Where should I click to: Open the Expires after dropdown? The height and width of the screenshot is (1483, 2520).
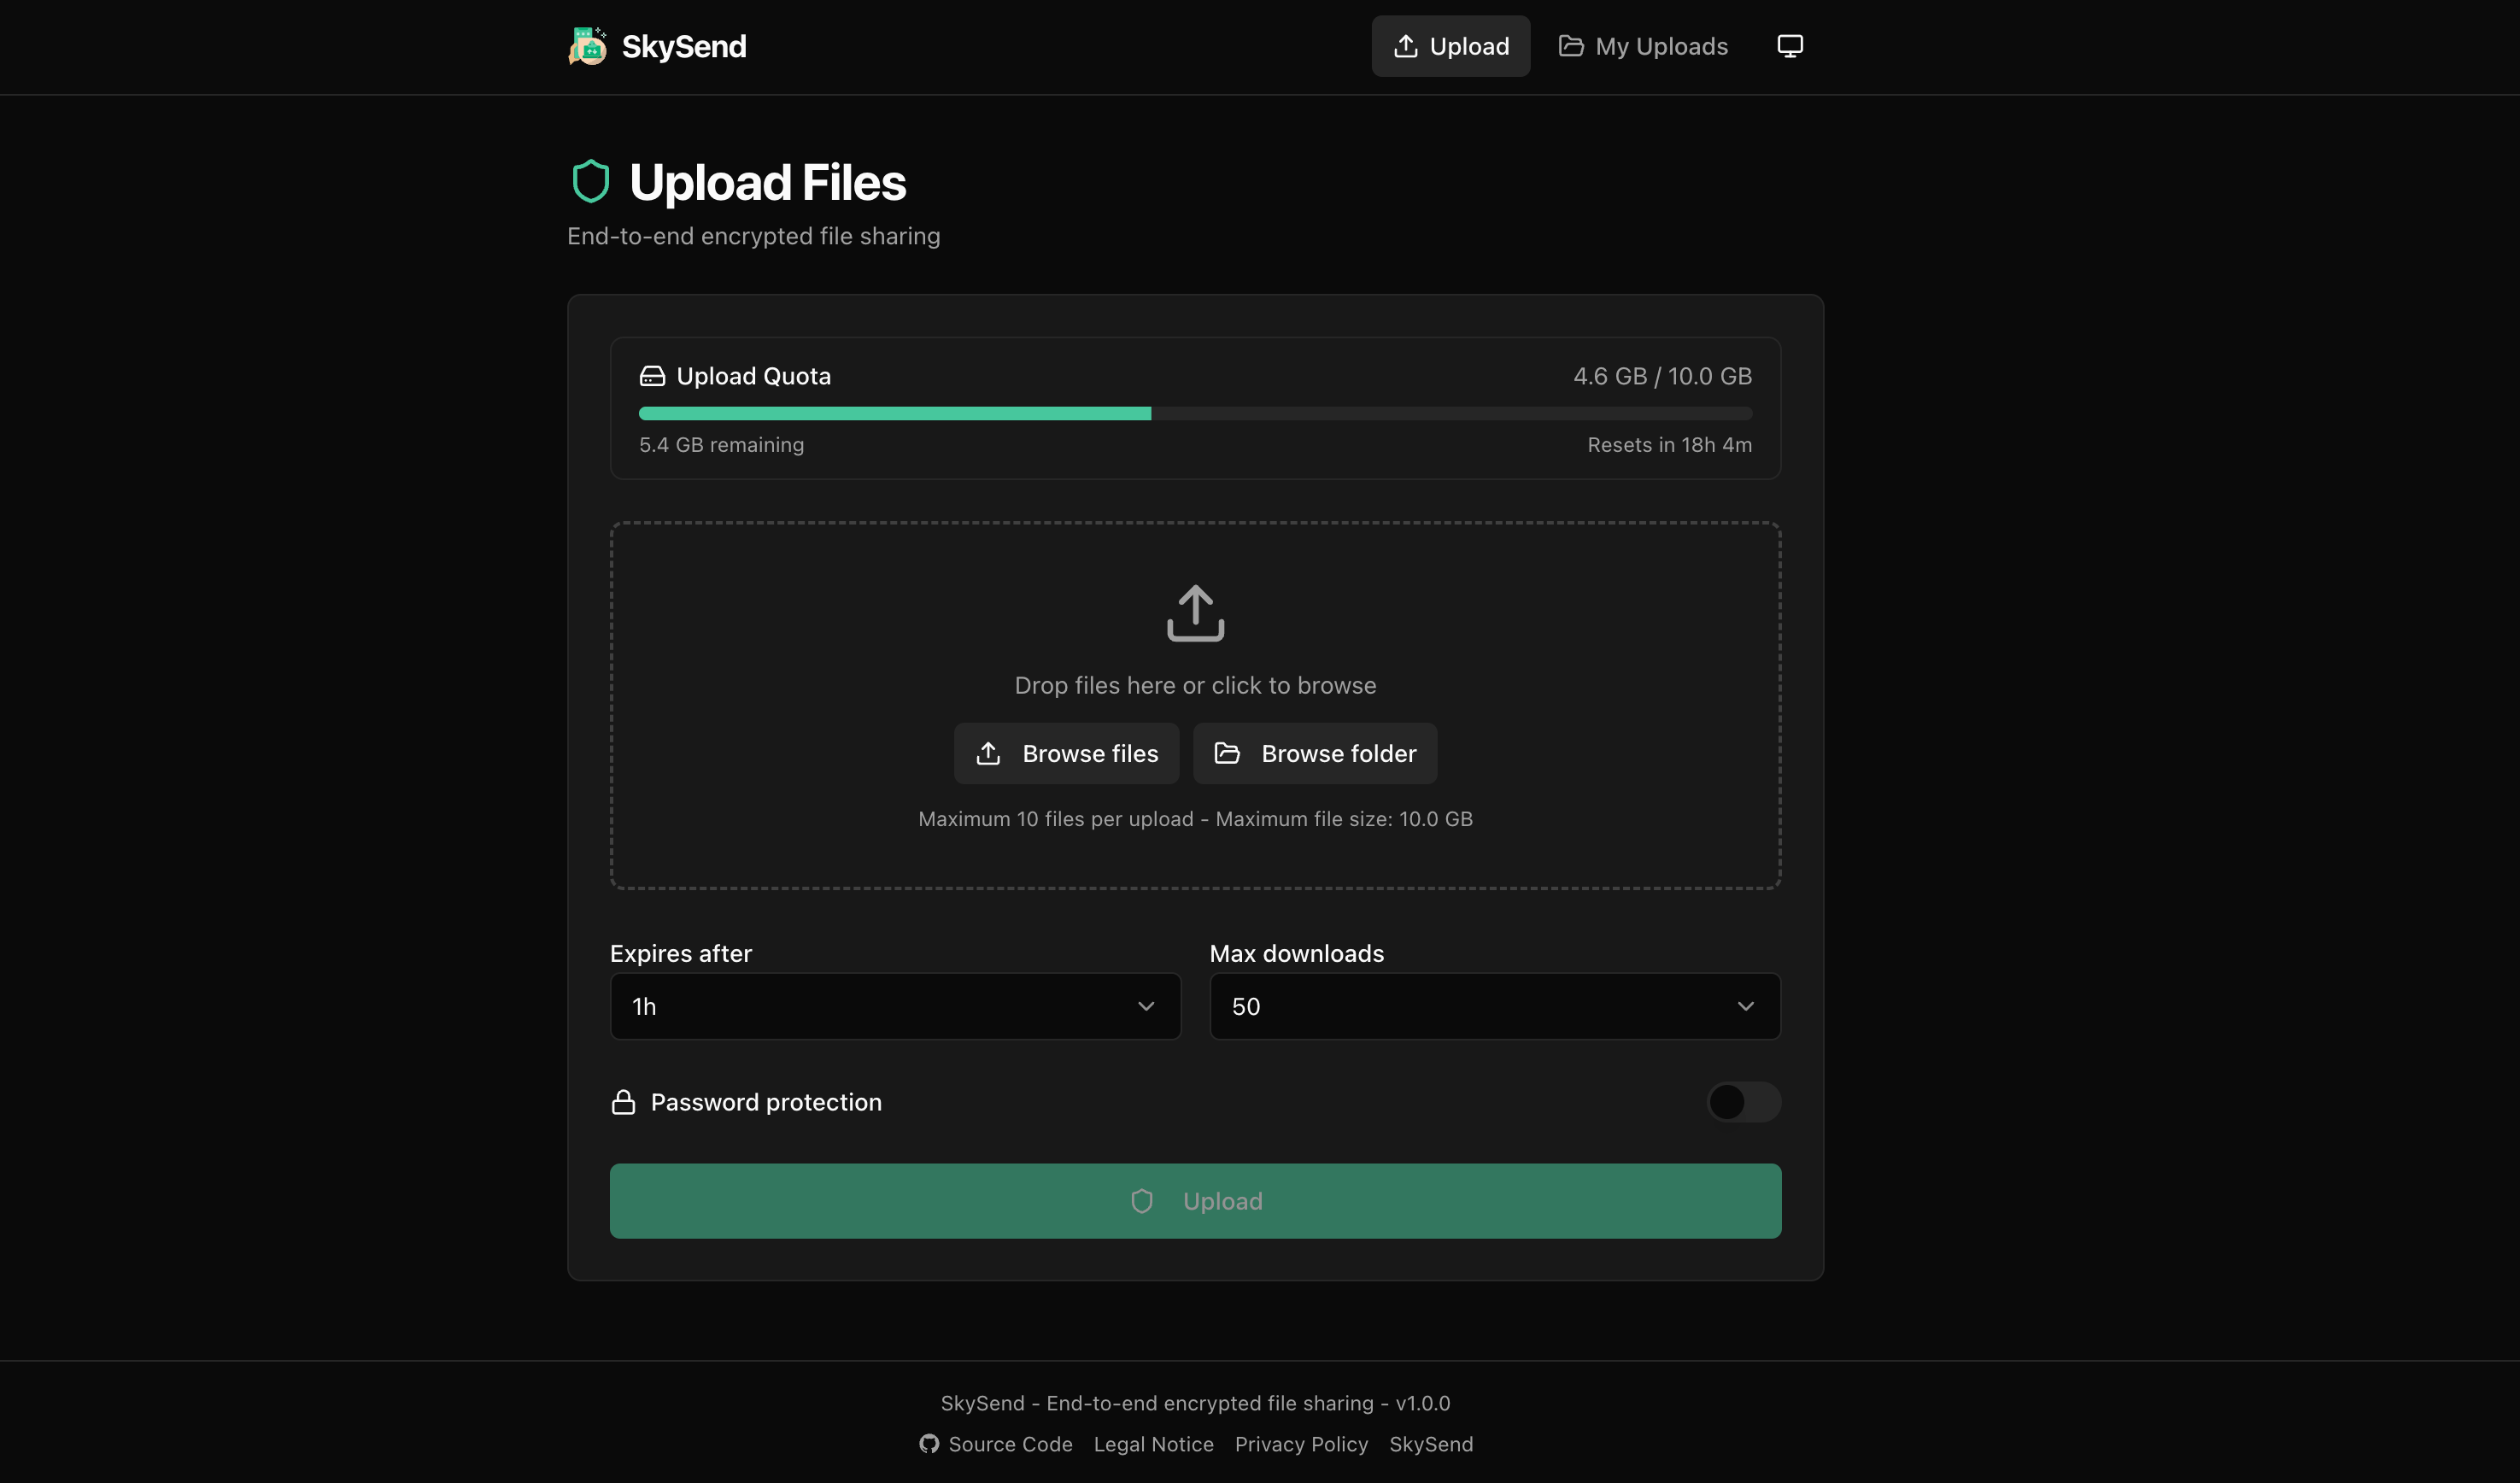click(x=894, y=1006)
